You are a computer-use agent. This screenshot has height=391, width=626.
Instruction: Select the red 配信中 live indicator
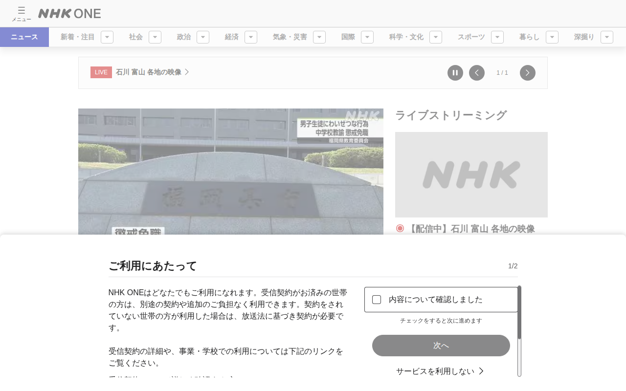400,228
